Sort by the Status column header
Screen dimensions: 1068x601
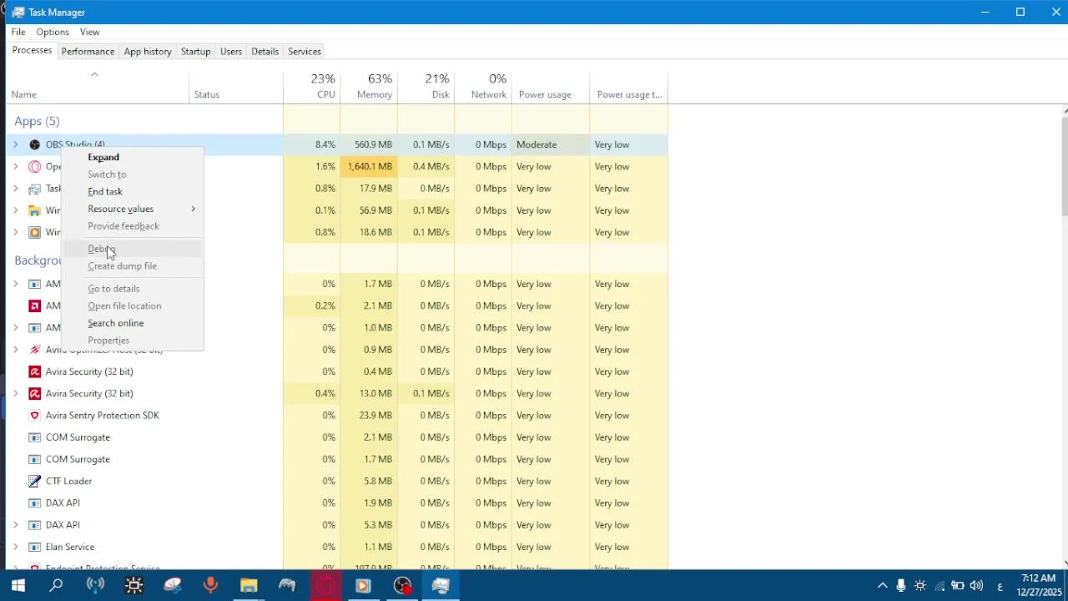(236, 86)
